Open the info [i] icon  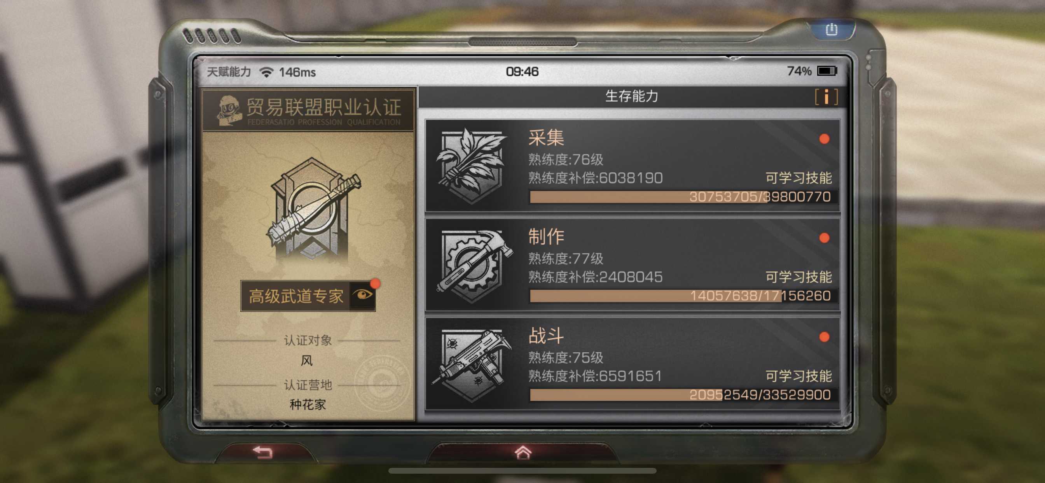[826, 96]
